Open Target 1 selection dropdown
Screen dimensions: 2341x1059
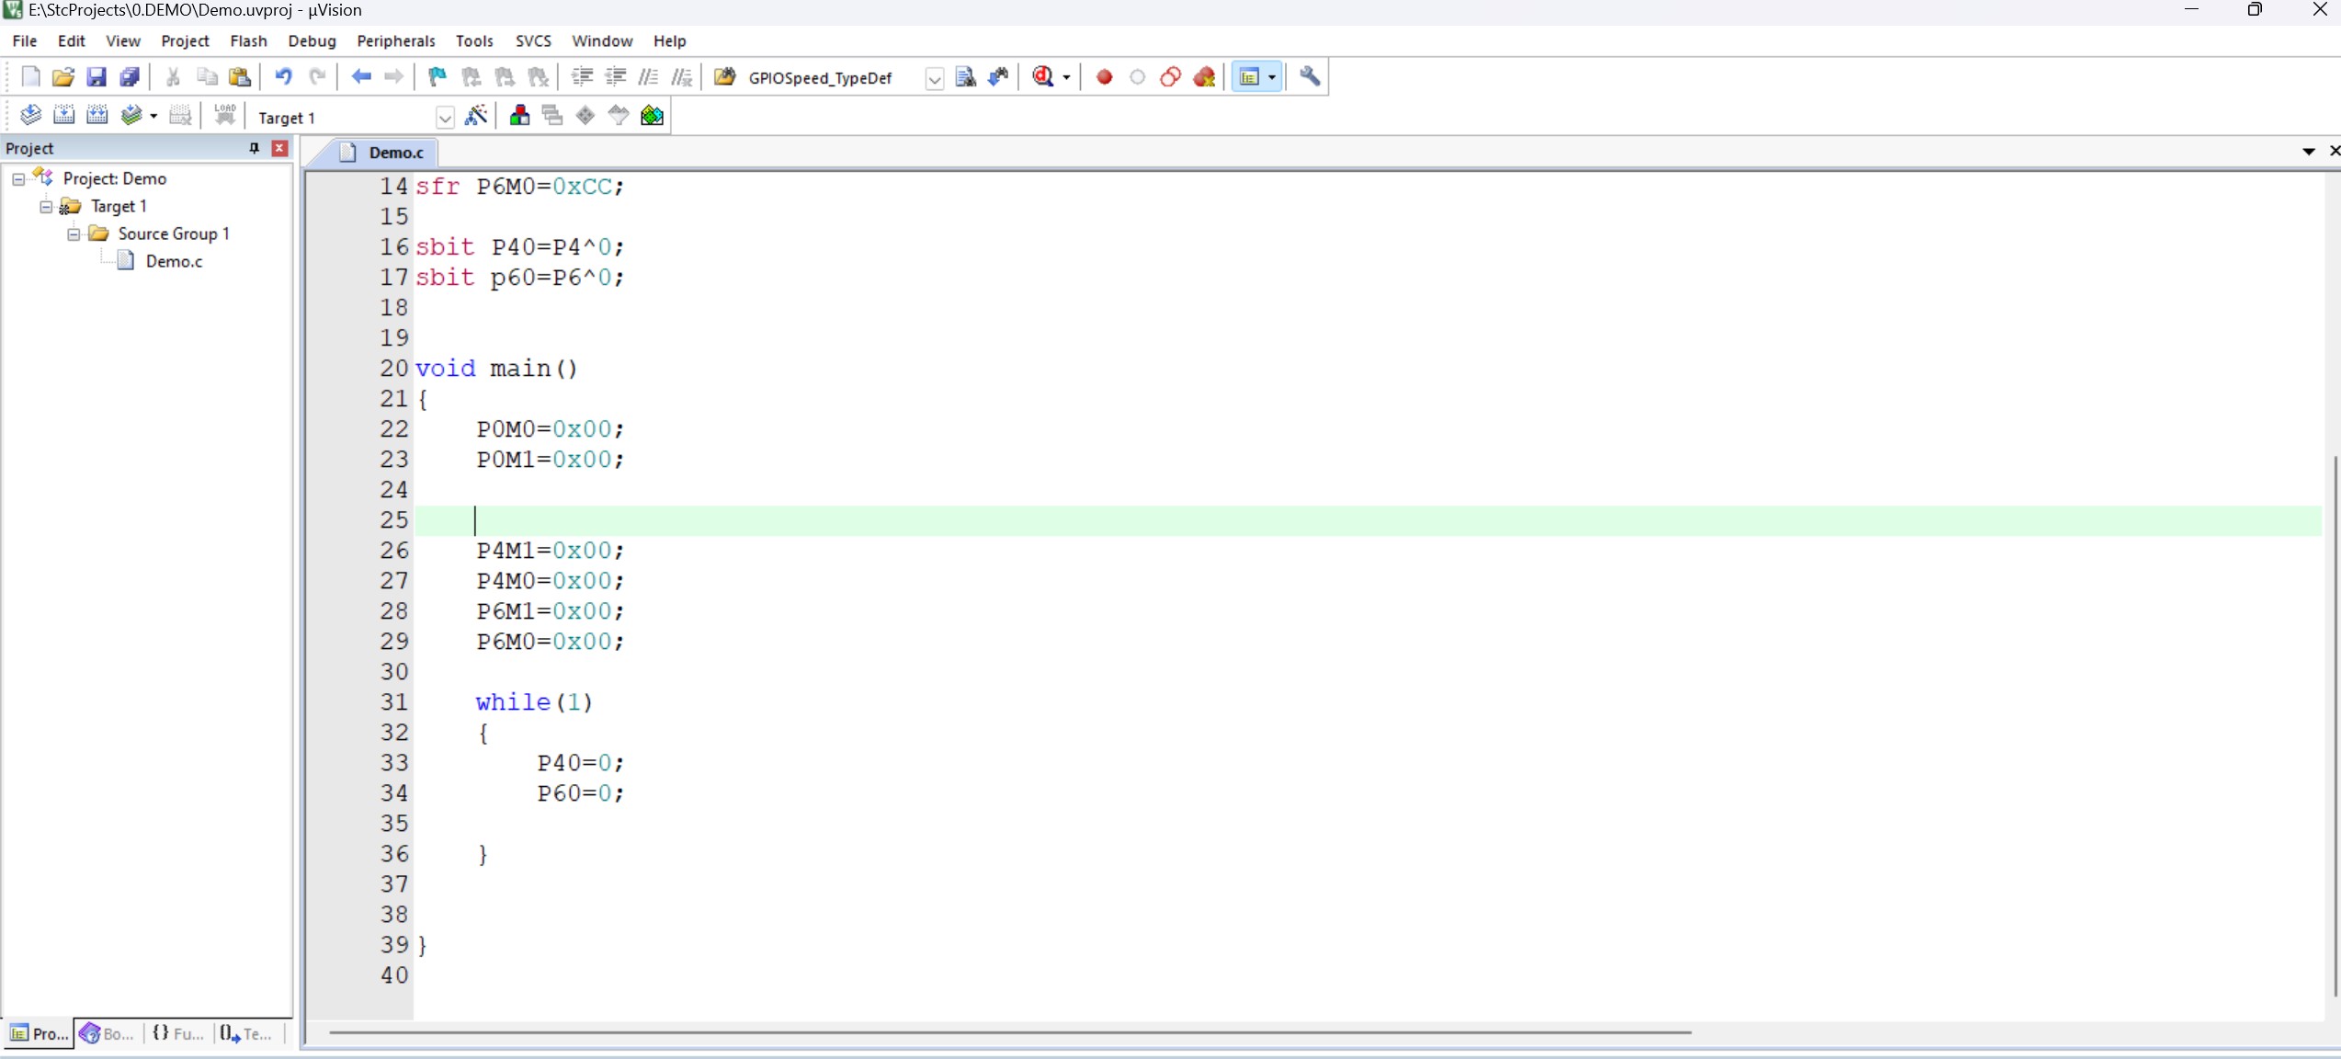445,118
